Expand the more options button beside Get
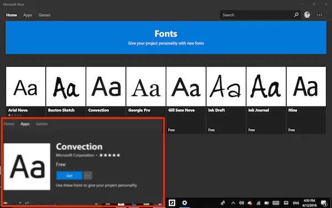This screenshot has width=332, height=208. 87,175
